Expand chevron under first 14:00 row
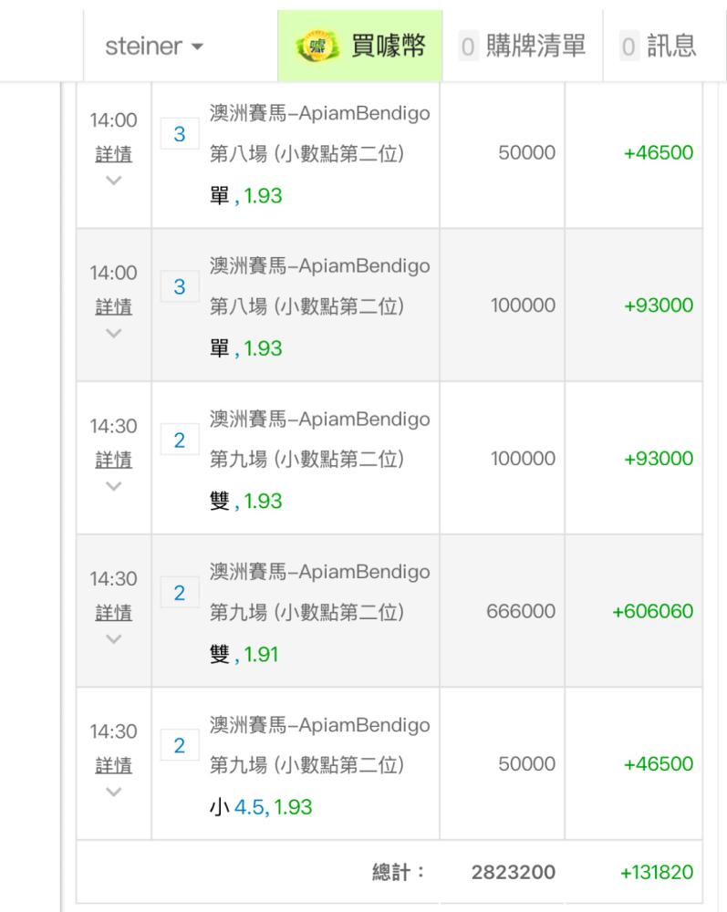 click(x=113, y=180)
